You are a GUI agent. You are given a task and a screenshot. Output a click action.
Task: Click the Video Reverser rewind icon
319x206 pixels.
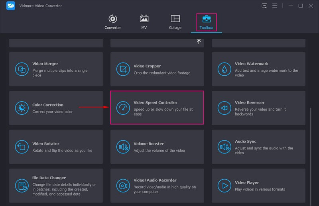(x=224, y=108)
